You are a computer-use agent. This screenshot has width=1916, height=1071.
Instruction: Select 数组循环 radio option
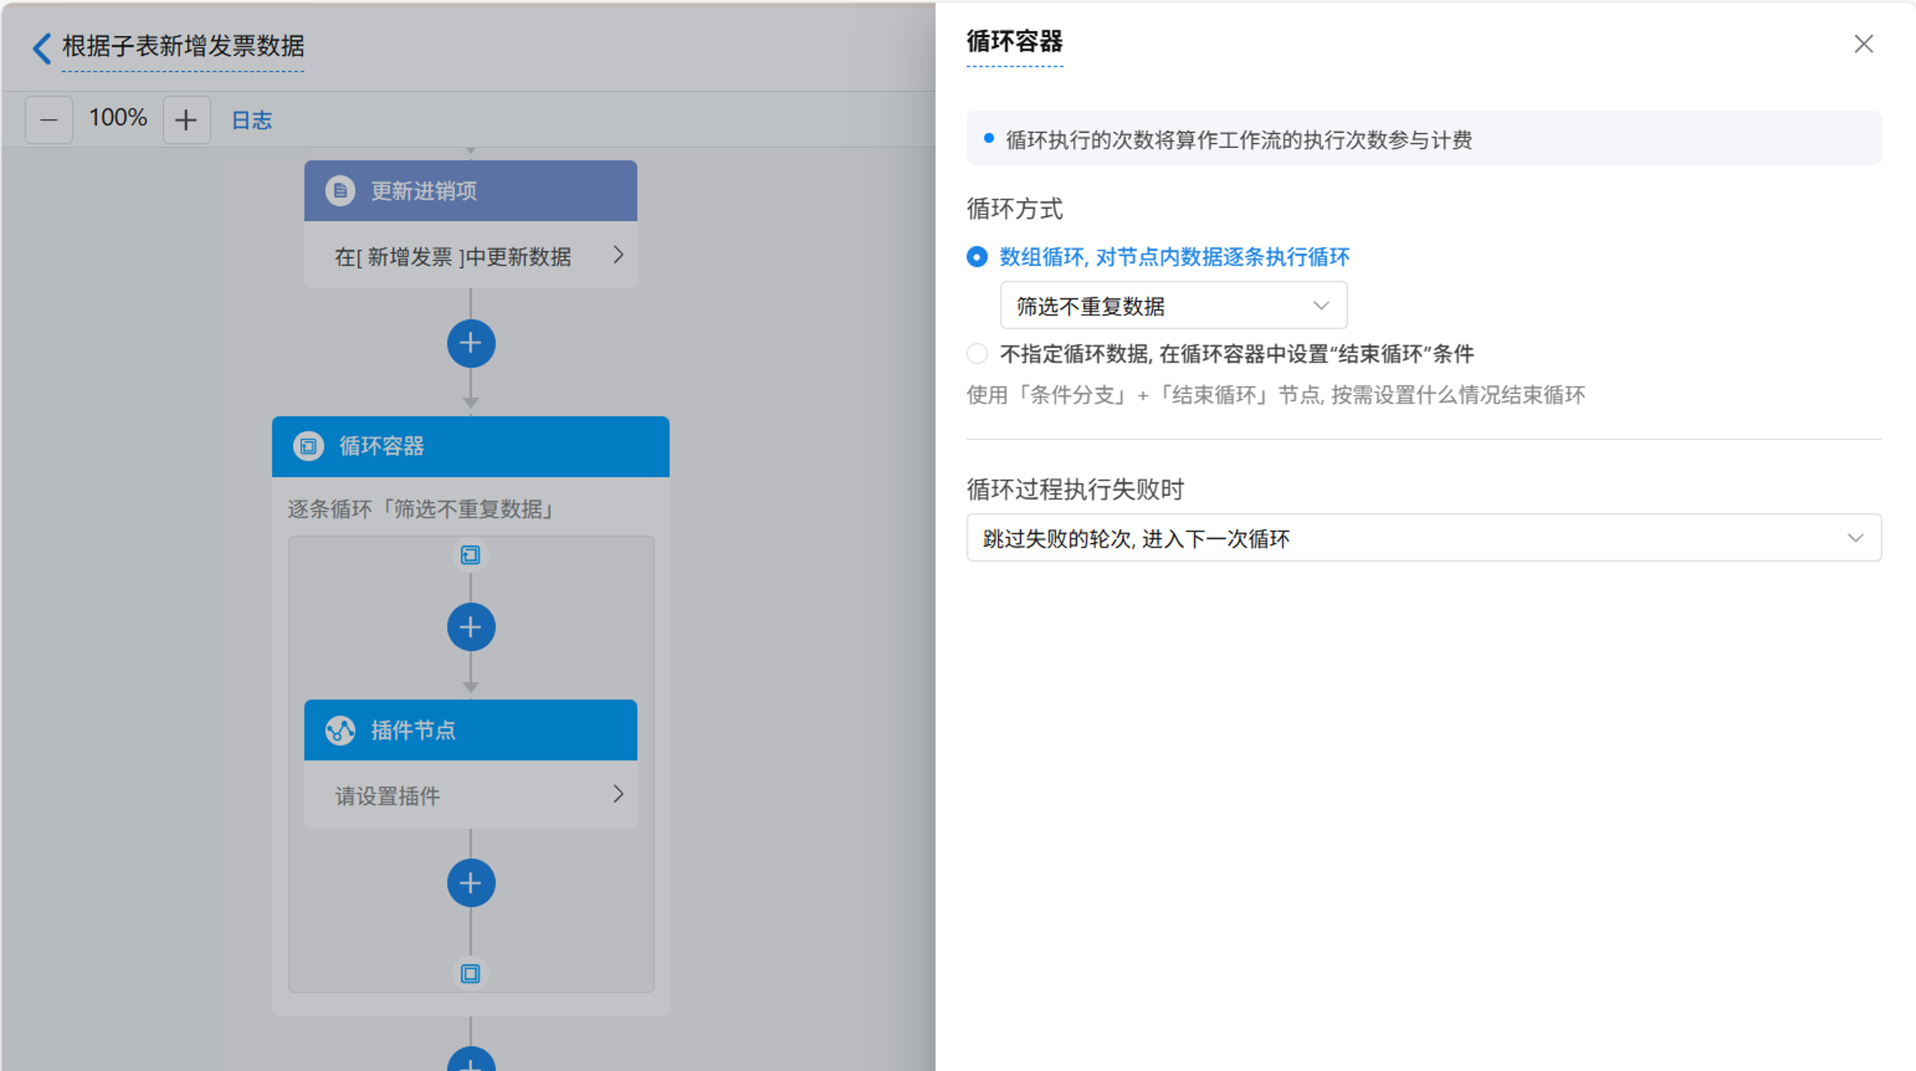coord(977,257)
